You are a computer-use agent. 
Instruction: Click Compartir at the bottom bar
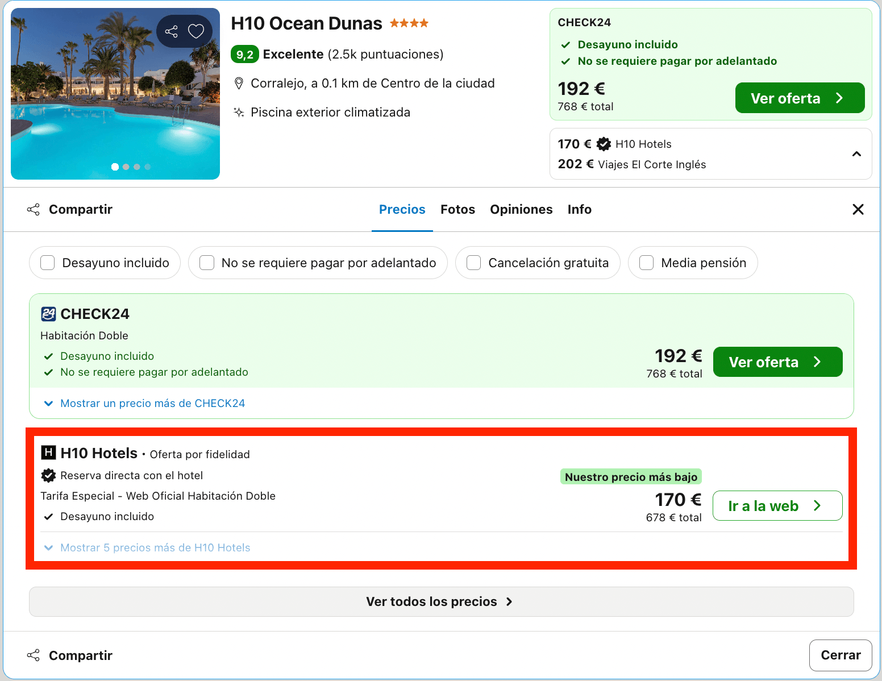pos(69,655)
